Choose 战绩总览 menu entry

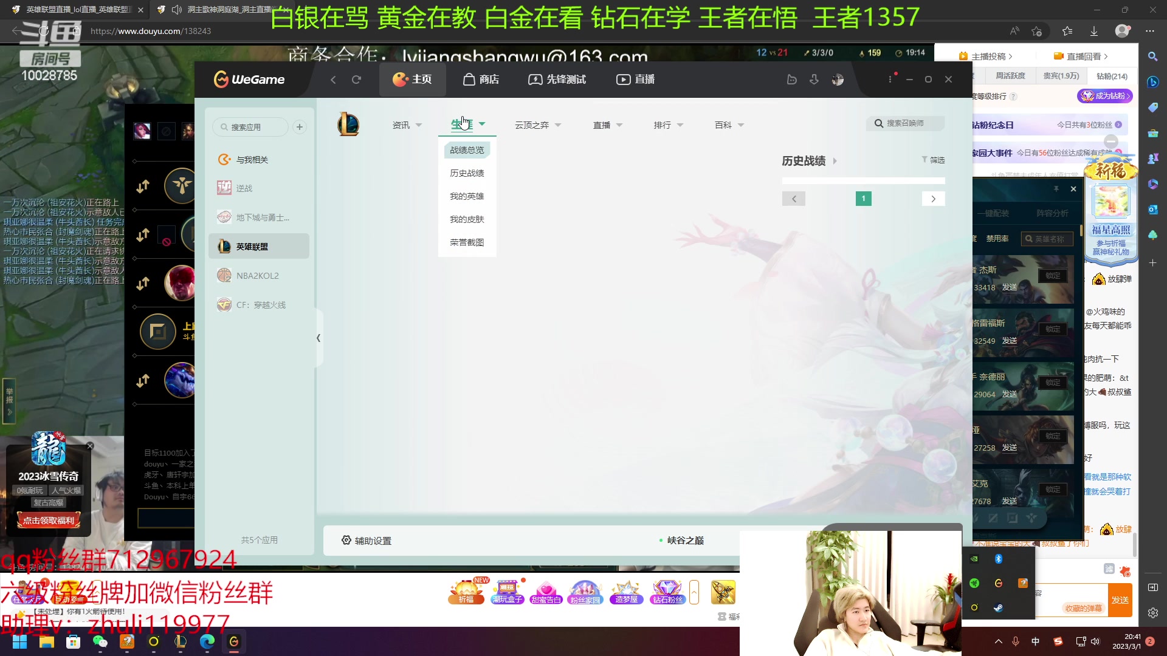[x=467, y=150]
